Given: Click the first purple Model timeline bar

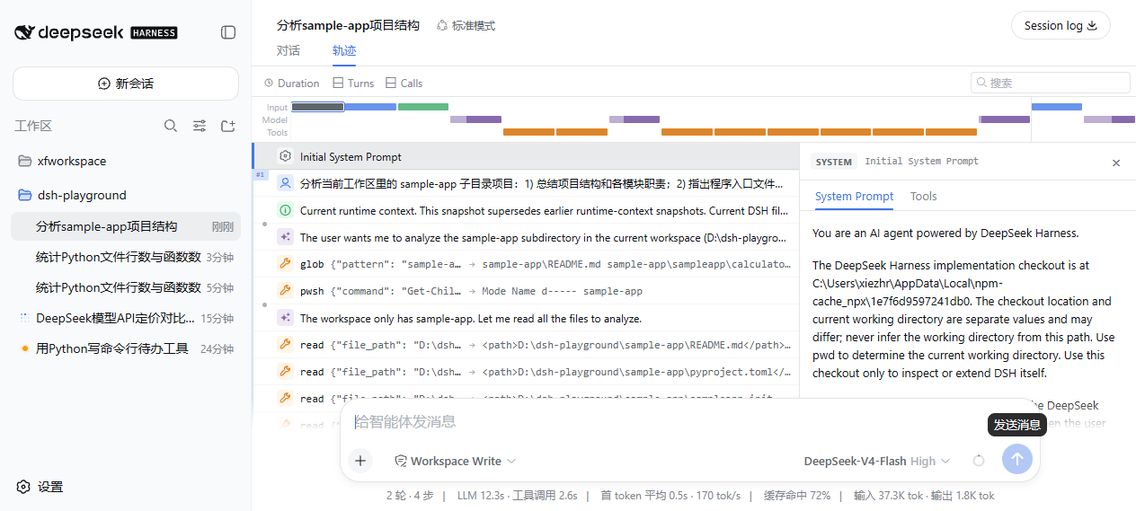Looking at the screenshot, I should pyautogui.click(x=475, y=119).
